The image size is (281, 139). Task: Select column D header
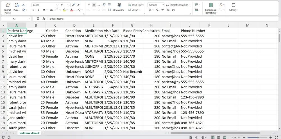[74, 25]
